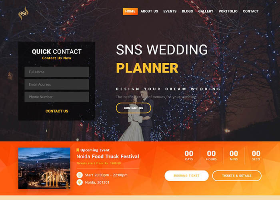Viewport: 280px width, 200px height.
Task: Focus the Full Name field
Action: (57, 72)
